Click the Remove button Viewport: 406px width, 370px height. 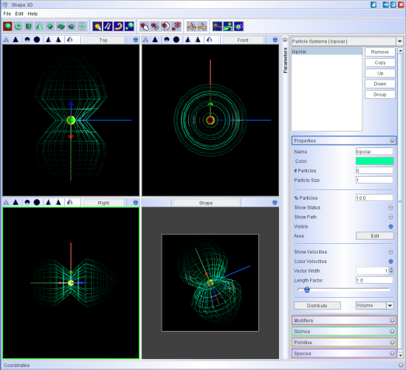[380, 52]
